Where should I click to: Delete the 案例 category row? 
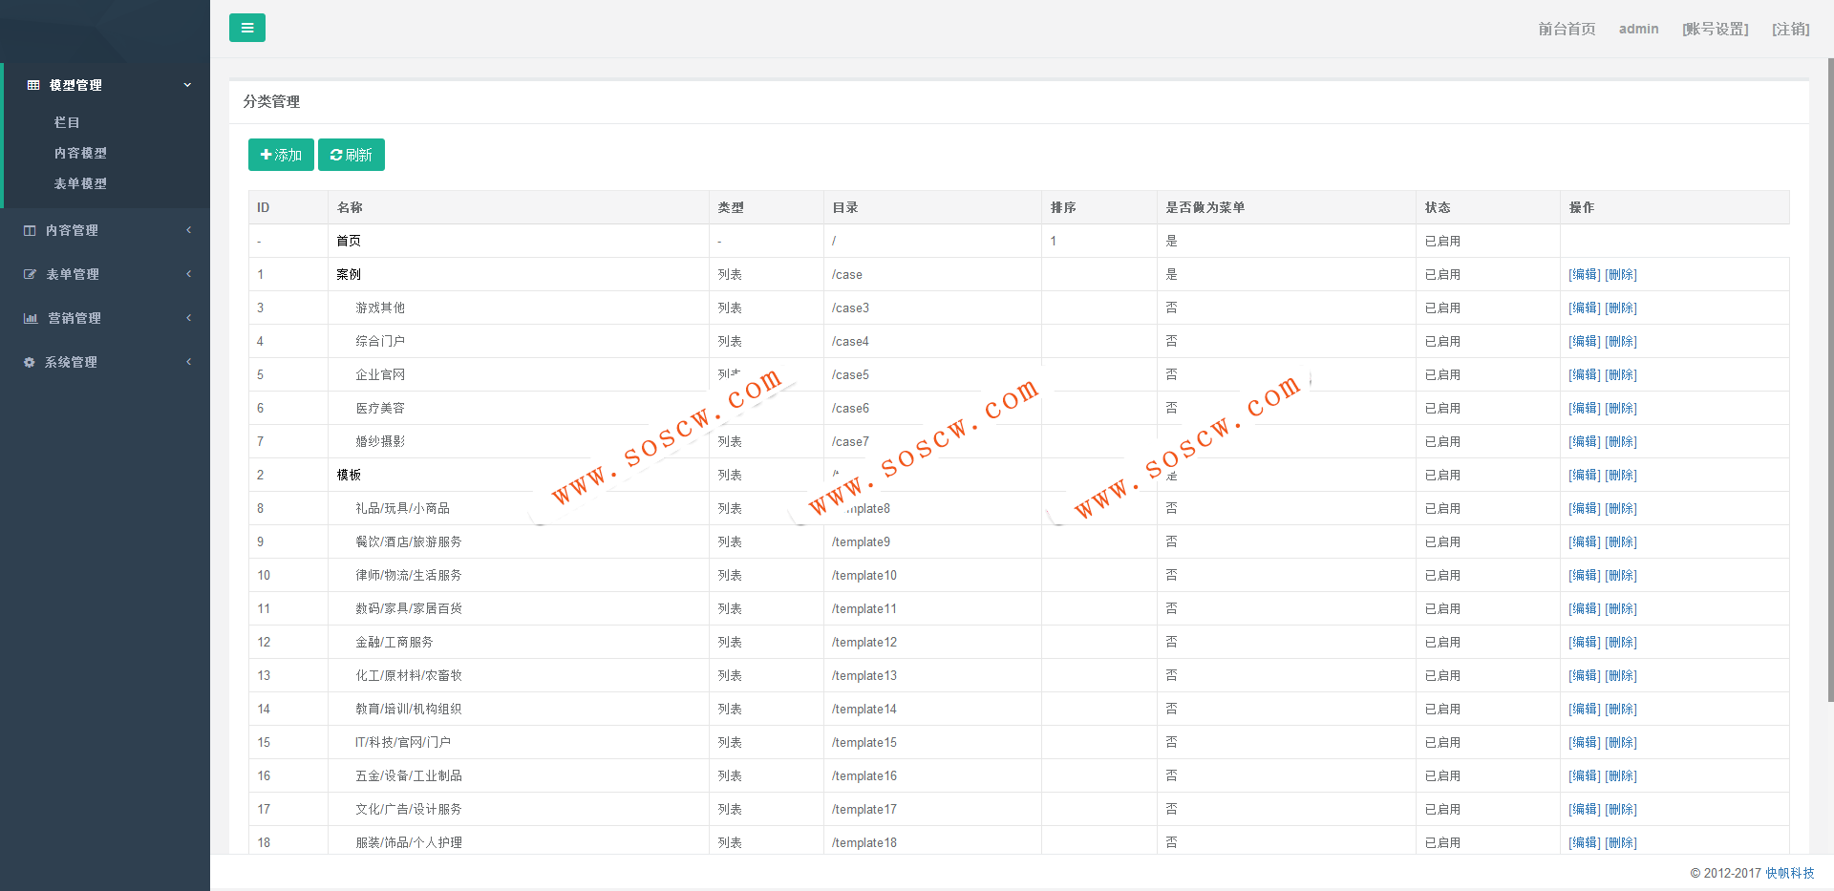point(1621,274)
